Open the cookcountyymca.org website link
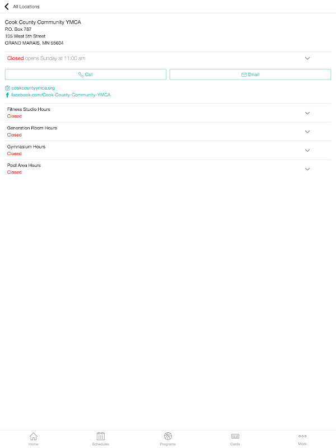The image size is (336, 448). [x=33, y=88]
